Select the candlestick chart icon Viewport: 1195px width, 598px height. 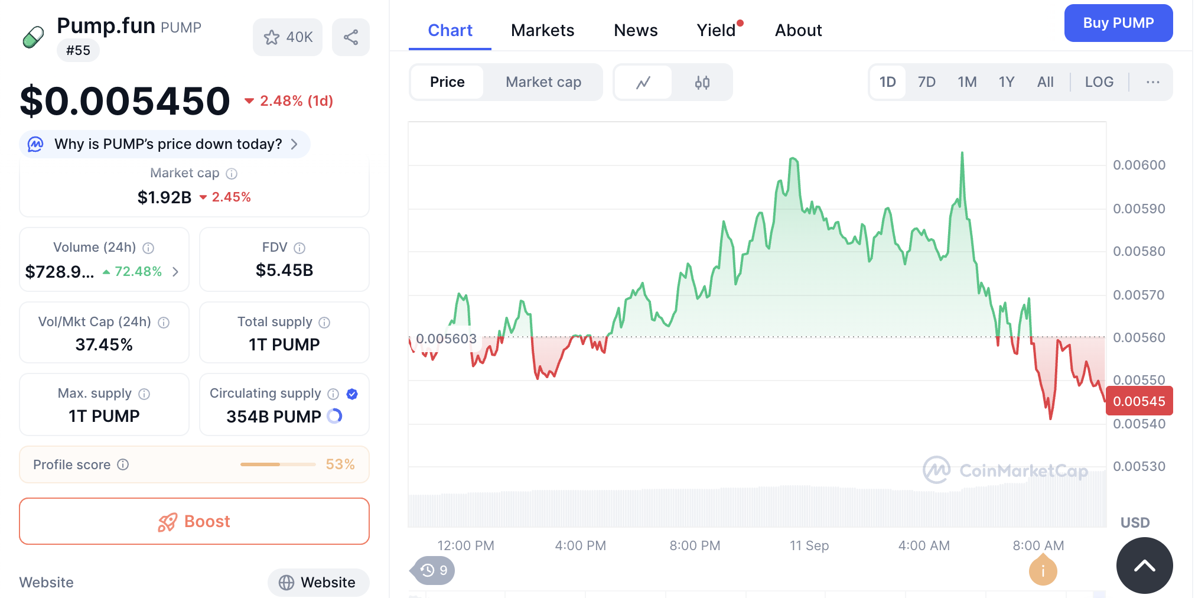(702, 82)
